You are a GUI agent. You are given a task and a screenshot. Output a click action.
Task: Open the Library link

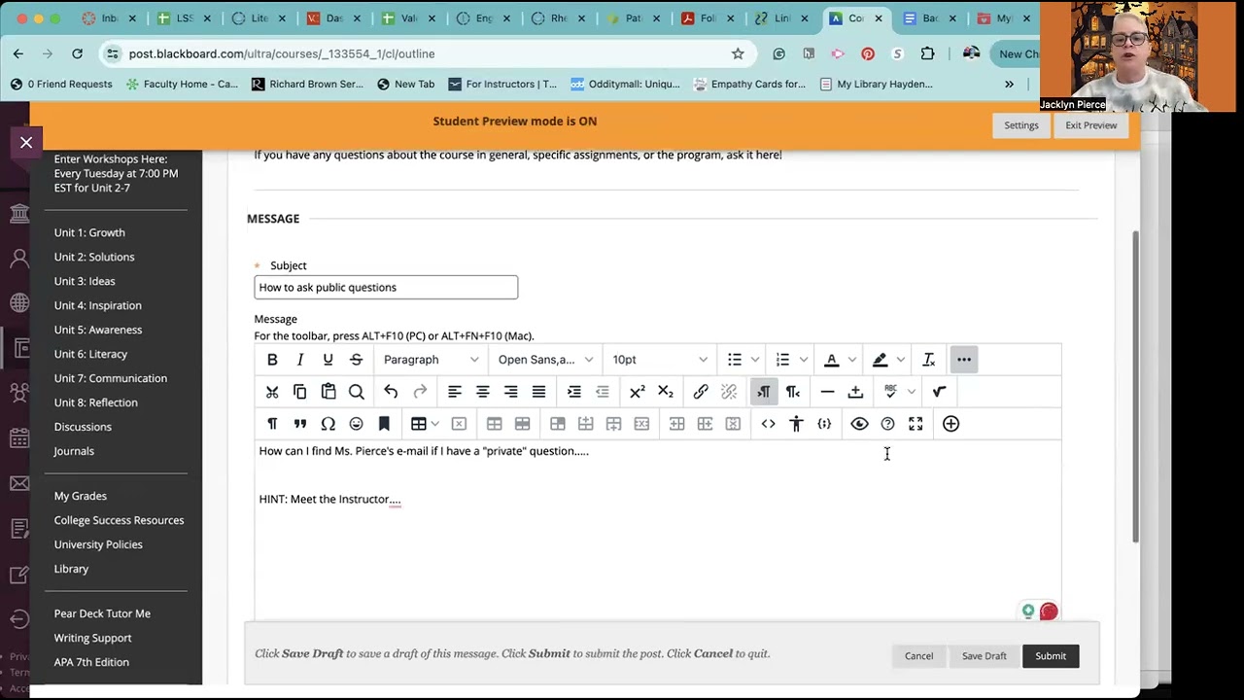pyautogui.click(x=71, y=569)
